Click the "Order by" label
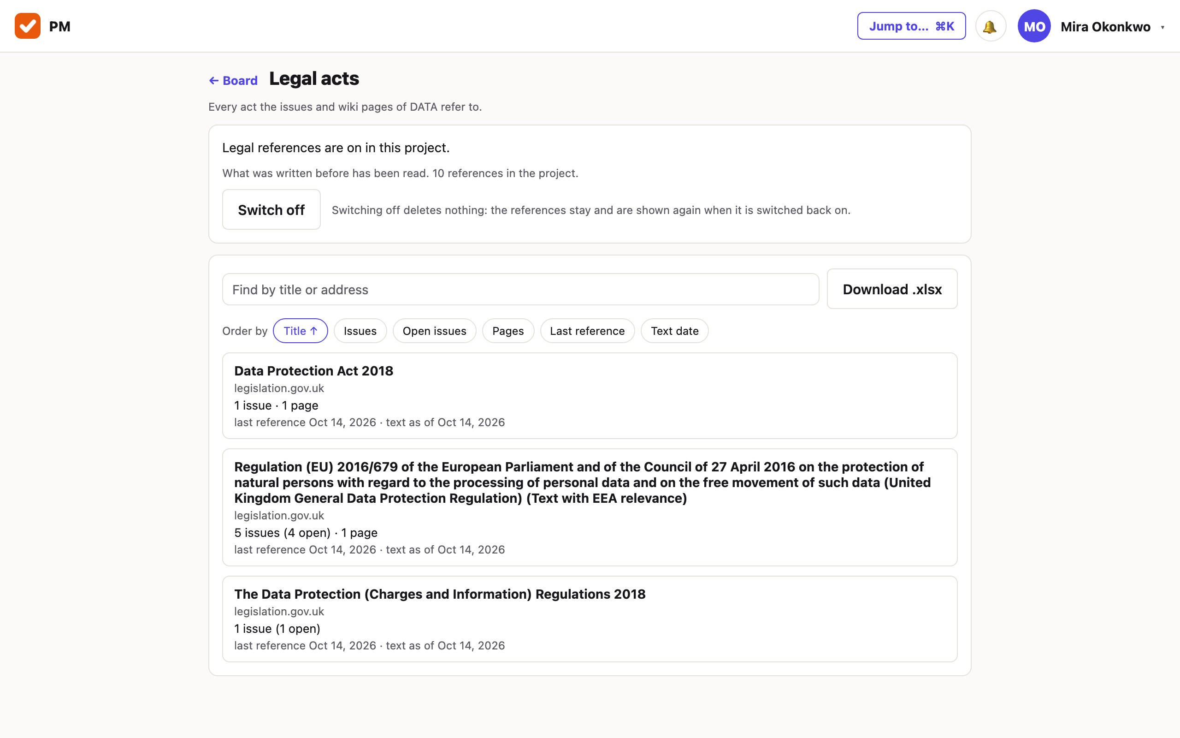1180x738 pixels. [245, 331]
